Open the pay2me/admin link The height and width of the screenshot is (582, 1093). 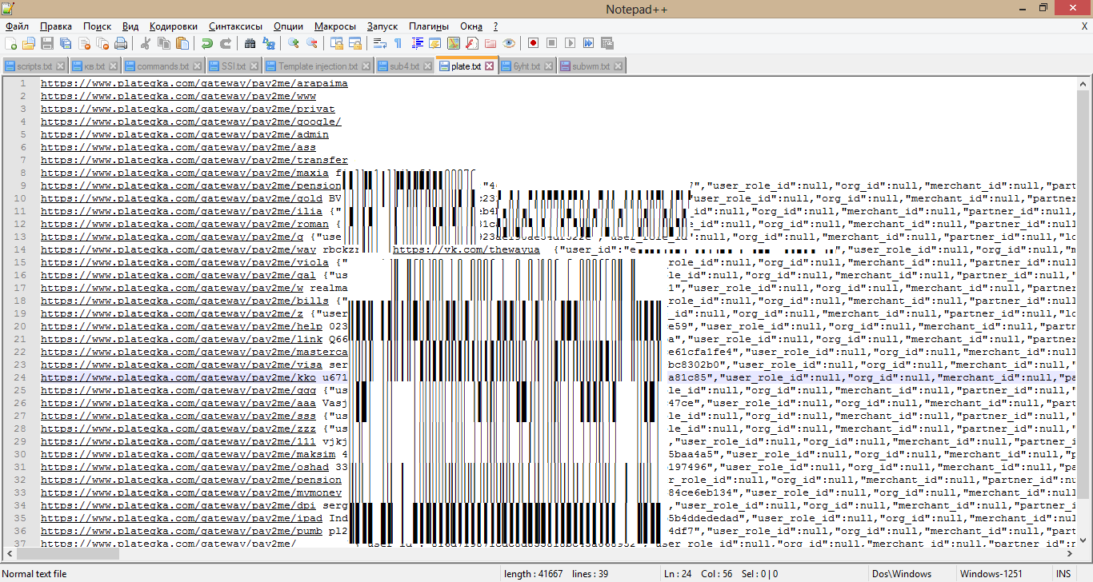click(x=185, y=134)
